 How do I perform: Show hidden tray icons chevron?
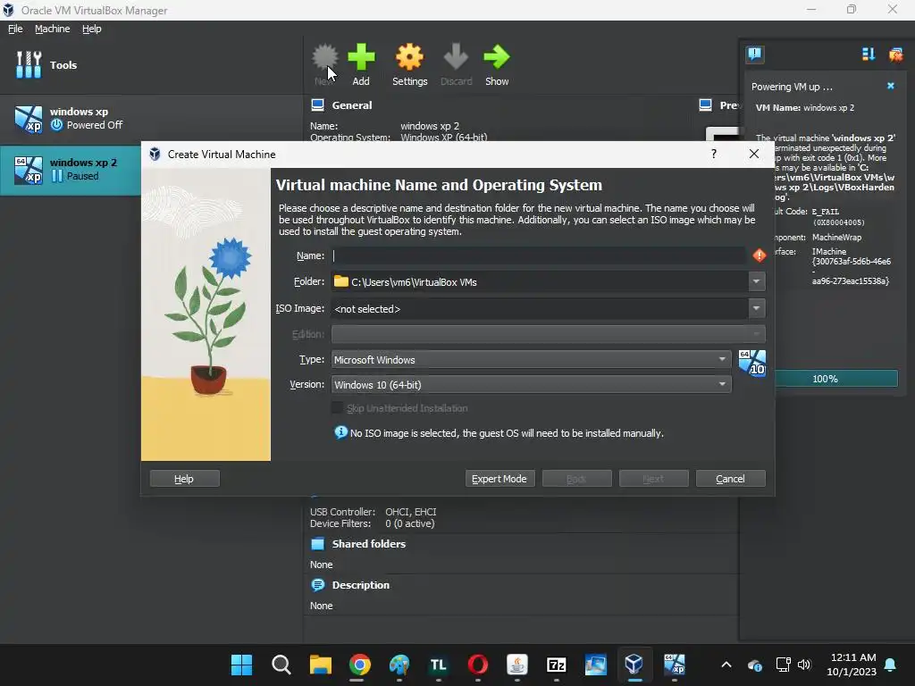726,665
